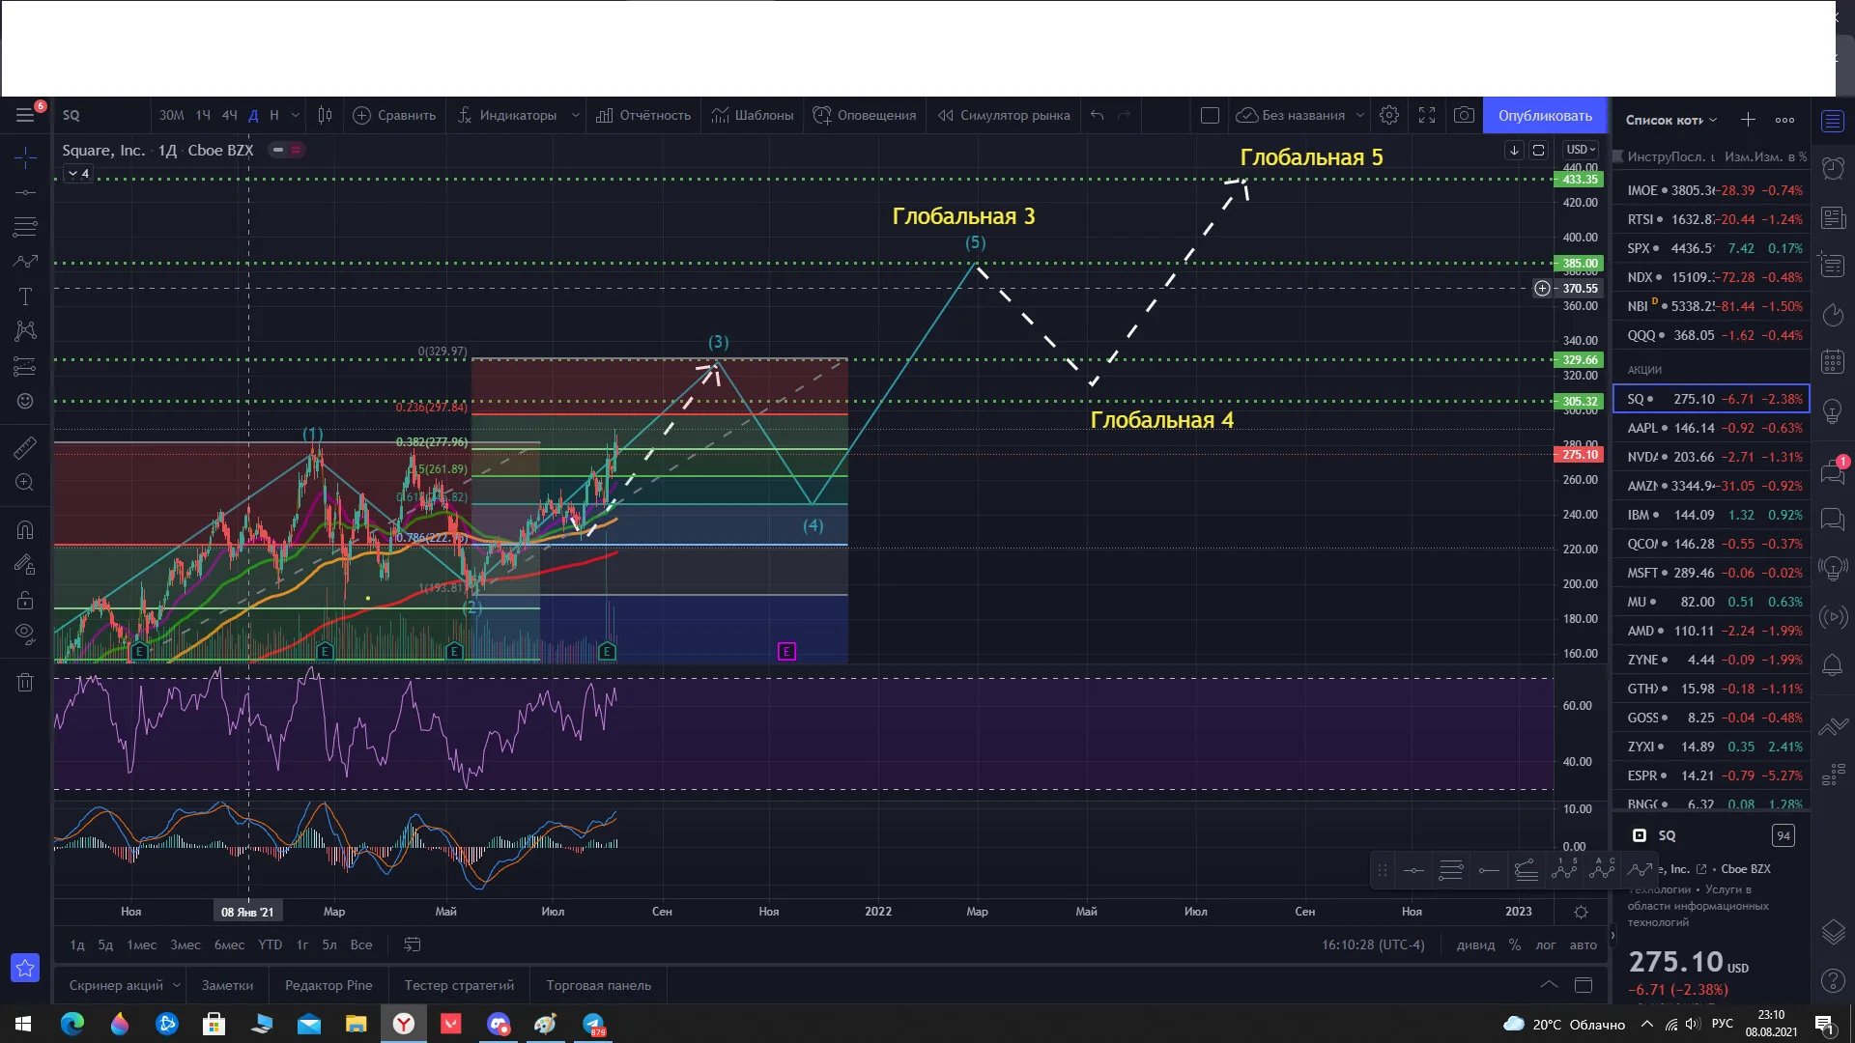Select the 4Ч timeframe
This screenshot has width=1855, height=1043.
tap(229, 116)
